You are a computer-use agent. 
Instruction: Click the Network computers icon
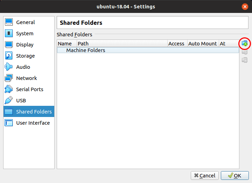(x=9, y=78)
